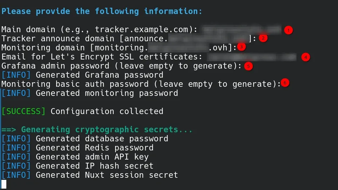Click the red marker numbered 5

pos(248,66)
